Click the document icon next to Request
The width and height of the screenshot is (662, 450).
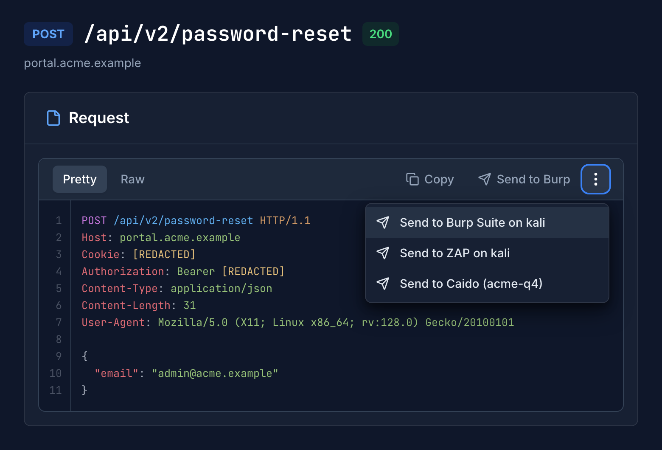point(53,118)
